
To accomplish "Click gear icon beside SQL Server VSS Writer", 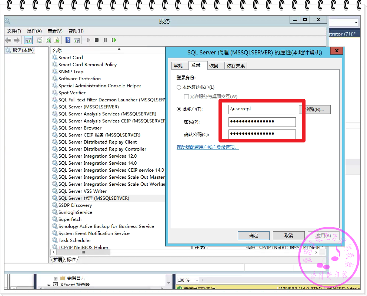I will 55,191.
